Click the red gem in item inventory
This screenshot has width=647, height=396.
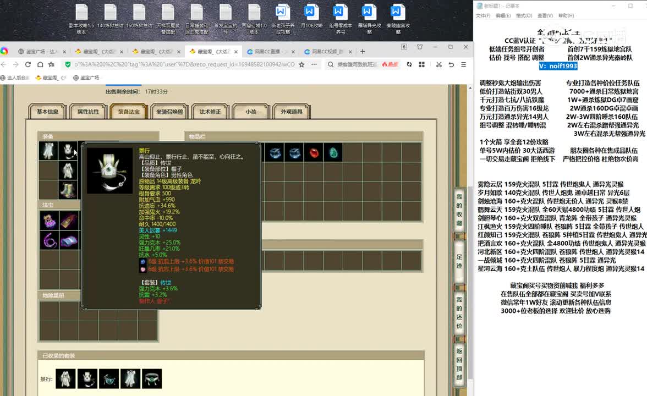(x=314, y=153)
